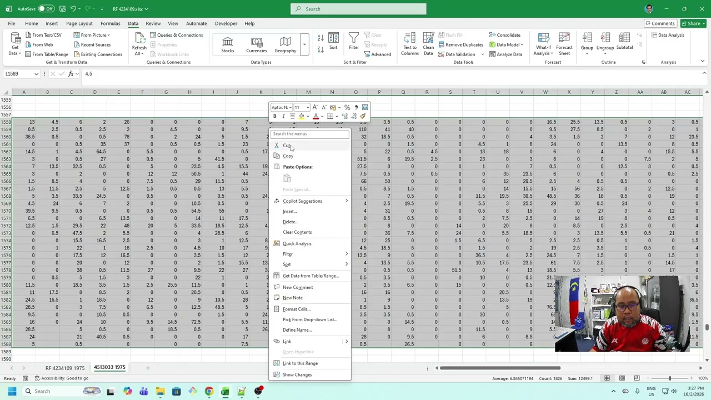This screenshot has width=711, height=400.
Task: Click Consolidate in Data Tools
Action: click(505, 35)
